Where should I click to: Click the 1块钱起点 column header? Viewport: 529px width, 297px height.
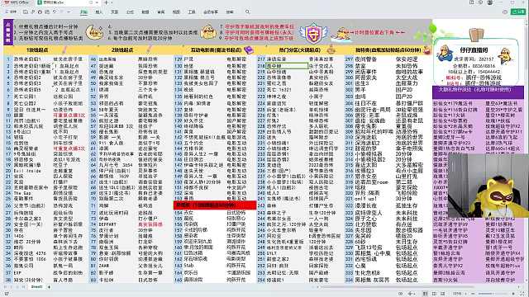[37, 49]
